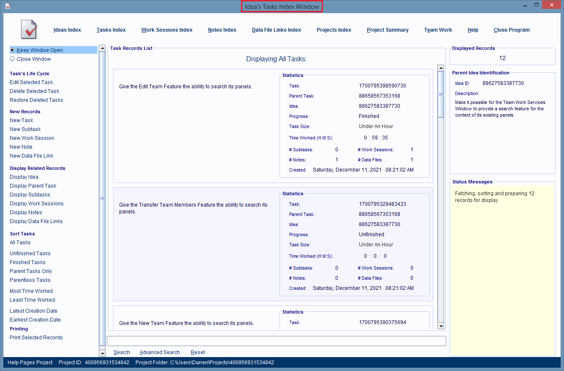Click Restore Deleted Tasks
Image resolution: width=564 pixels, height=371 pixels.
36,100
